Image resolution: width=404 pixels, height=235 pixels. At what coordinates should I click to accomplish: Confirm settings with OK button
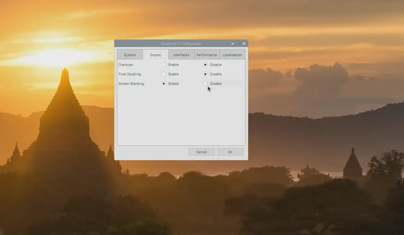(230, 152)
